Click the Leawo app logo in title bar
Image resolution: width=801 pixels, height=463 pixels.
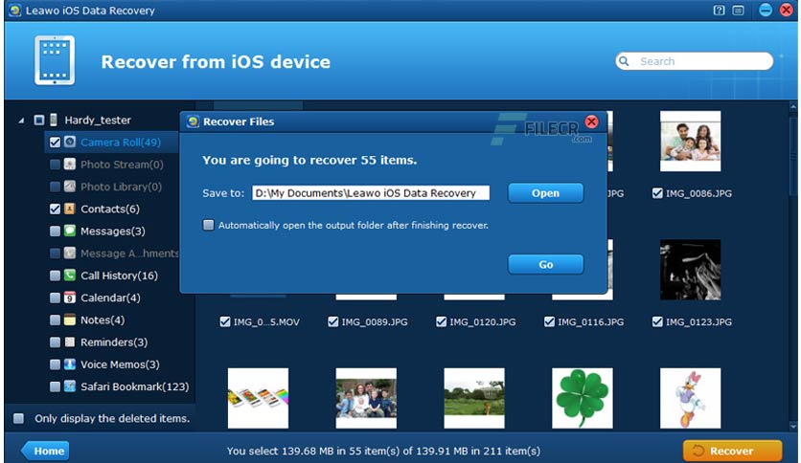coord(15,11)
